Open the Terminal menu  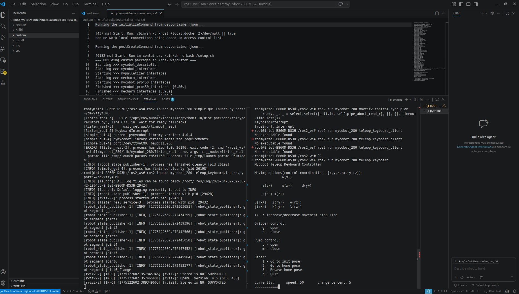tap(90, 4)
